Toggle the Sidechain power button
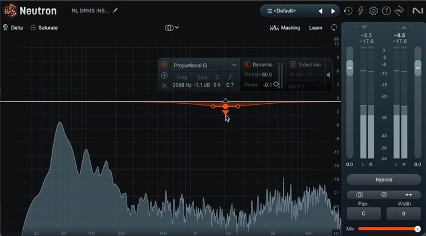Viewport: 426px width, 236px height. click(293, 64)
